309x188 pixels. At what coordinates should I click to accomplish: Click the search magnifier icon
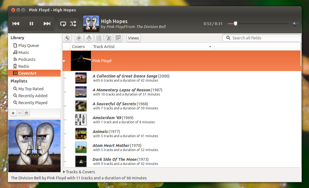pyautogui.click(x=228, y=38)
